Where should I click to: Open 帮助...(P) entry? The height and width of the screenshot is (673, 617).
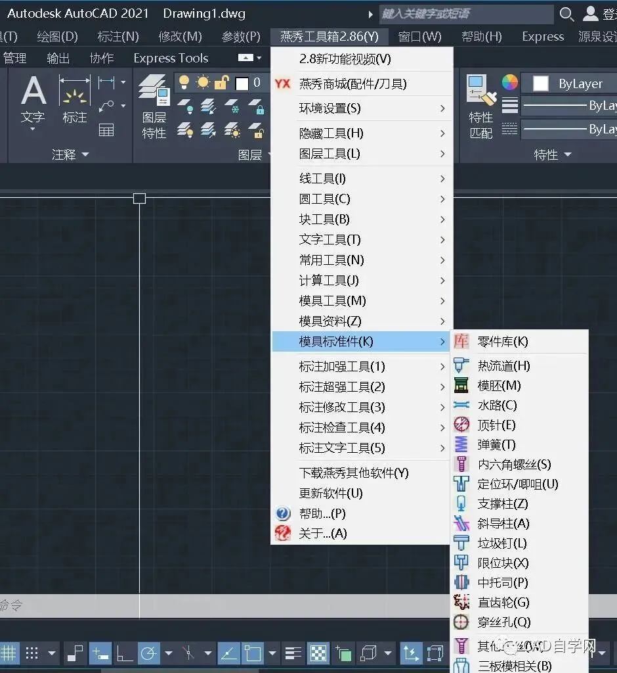362,513
